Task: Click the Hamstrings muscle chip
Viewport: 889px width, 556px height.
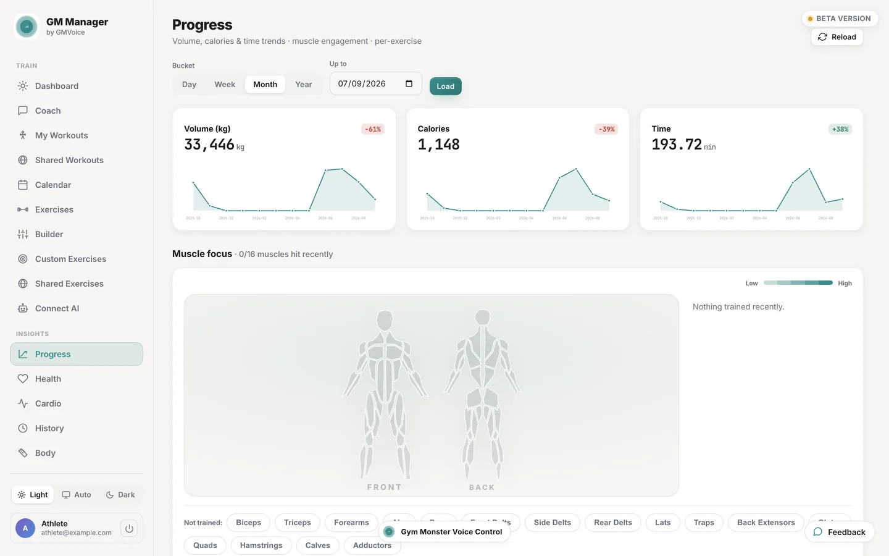Action: click(x=261, y=545)
